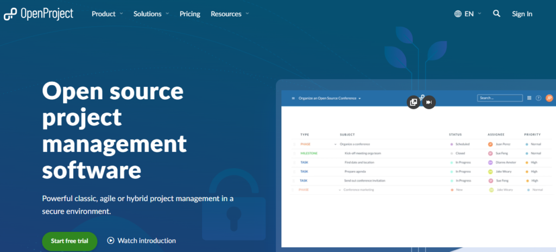Click the demo Search field
Screen dimensions: 556x252
(500, 98)
